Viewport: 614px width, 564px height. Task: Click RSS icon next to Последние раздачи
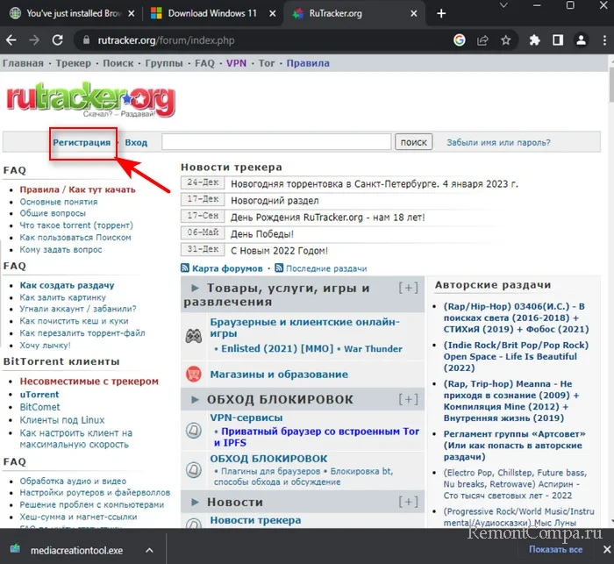point(279,268)
